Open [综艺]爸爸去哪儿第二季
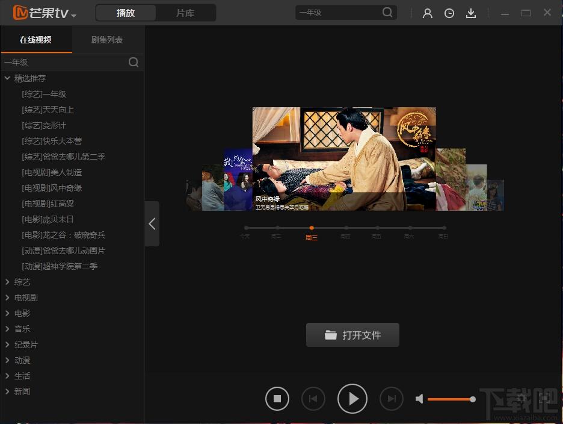This screenshot has width=563, height=424. click(x=64, y=157)
